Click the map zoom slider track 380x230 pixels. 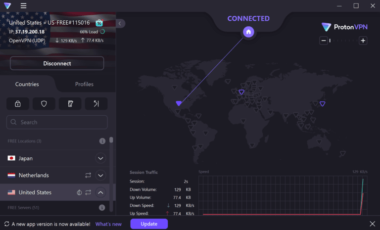coord(343,41)
